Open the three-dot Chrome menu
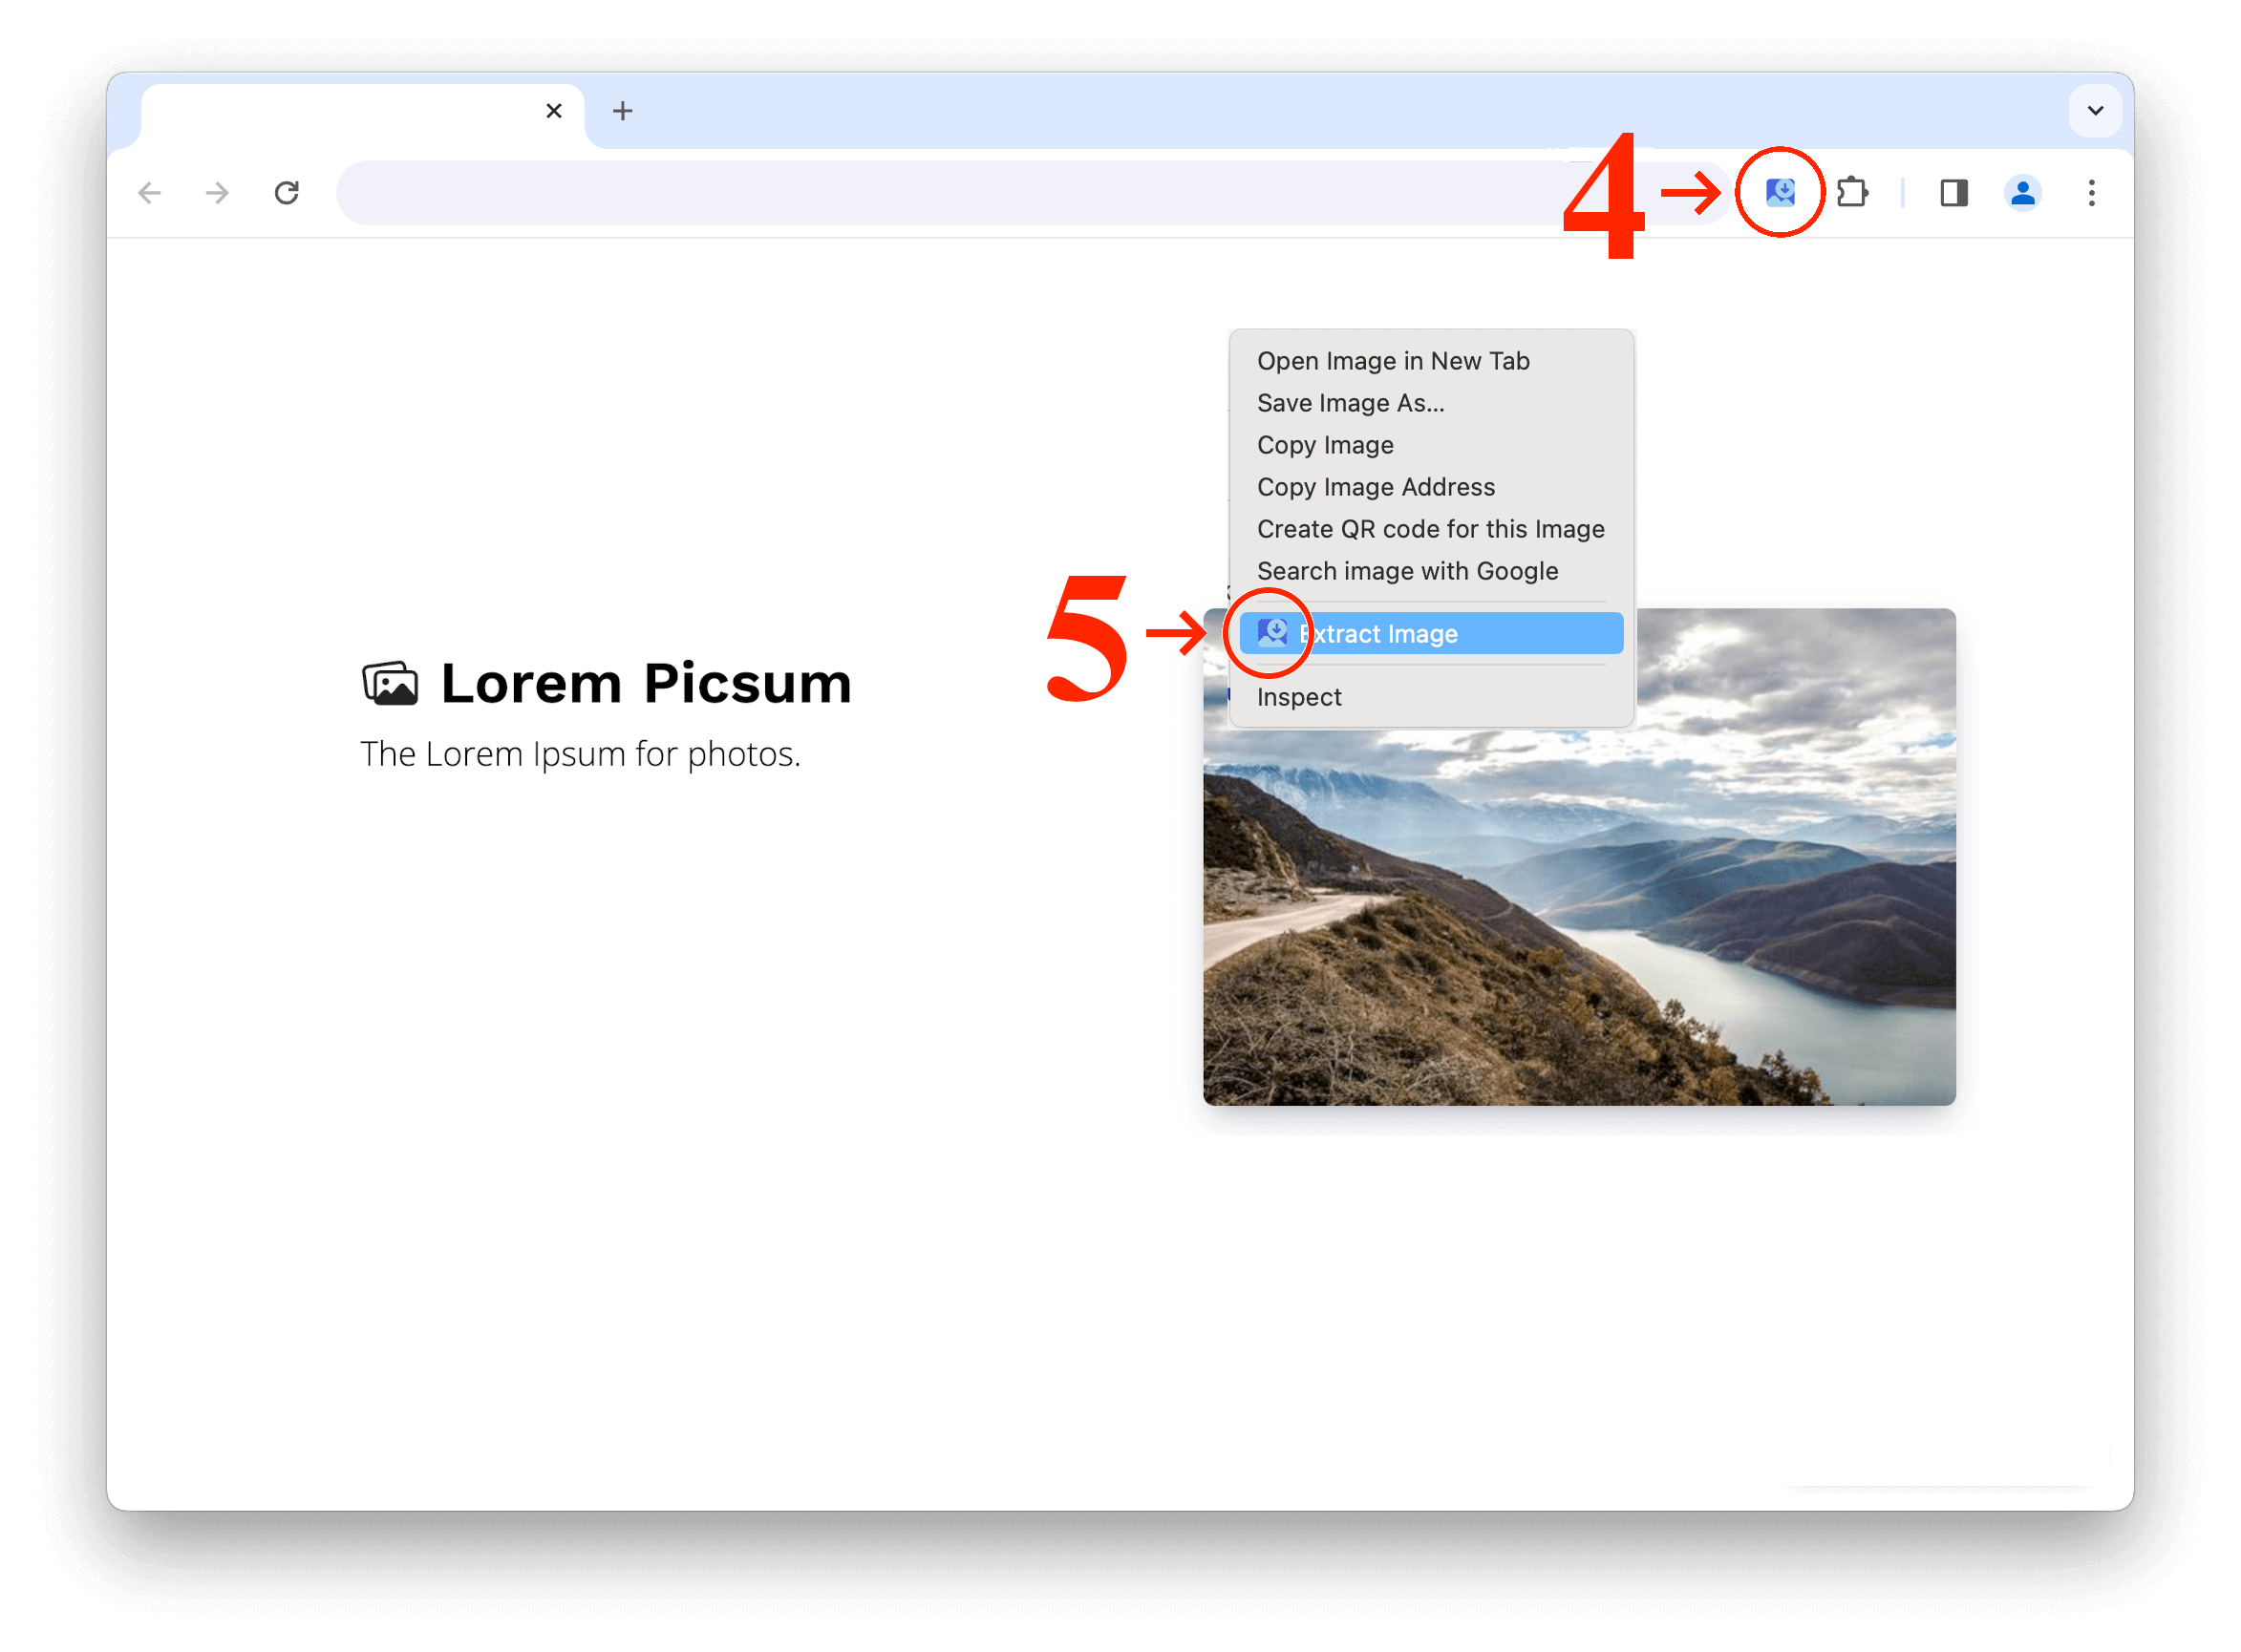The image size is (2241, 1652). click(x=2093, y=193)
